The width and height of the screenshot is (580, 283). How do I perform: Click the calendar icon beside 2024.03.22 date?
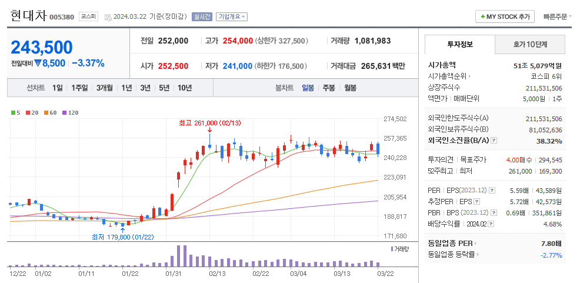(x=108, y=17)
